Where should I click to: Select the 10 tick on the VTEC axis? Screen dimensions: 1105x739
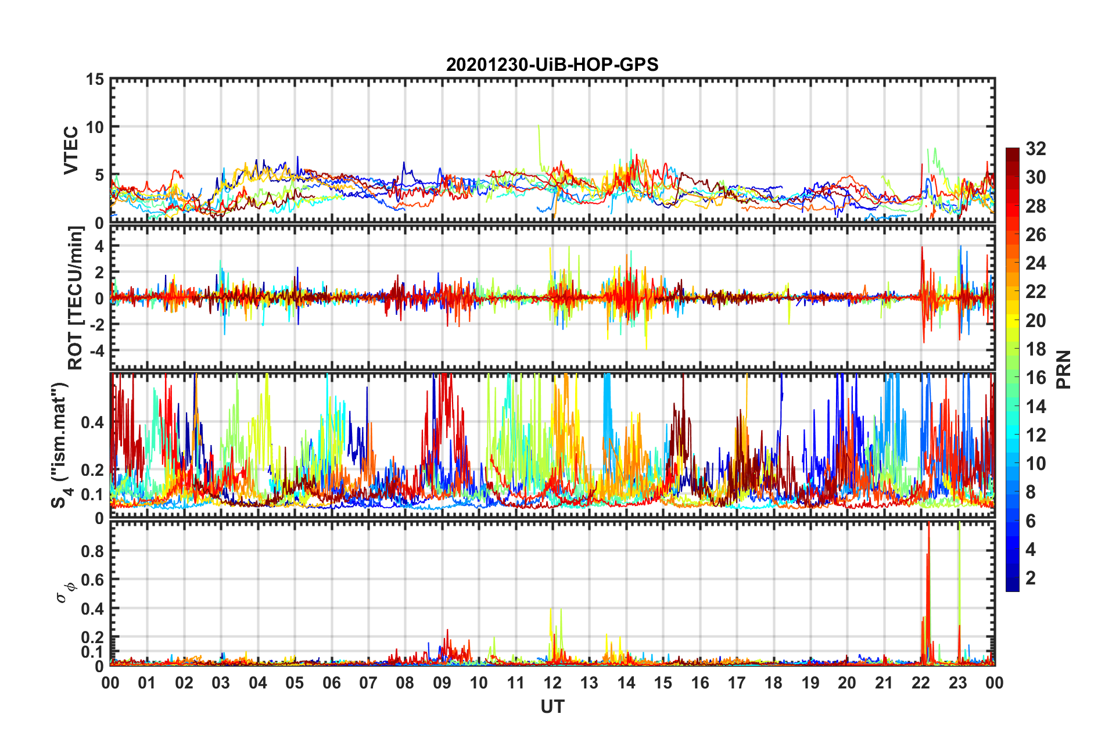click(x=95, y=127)
